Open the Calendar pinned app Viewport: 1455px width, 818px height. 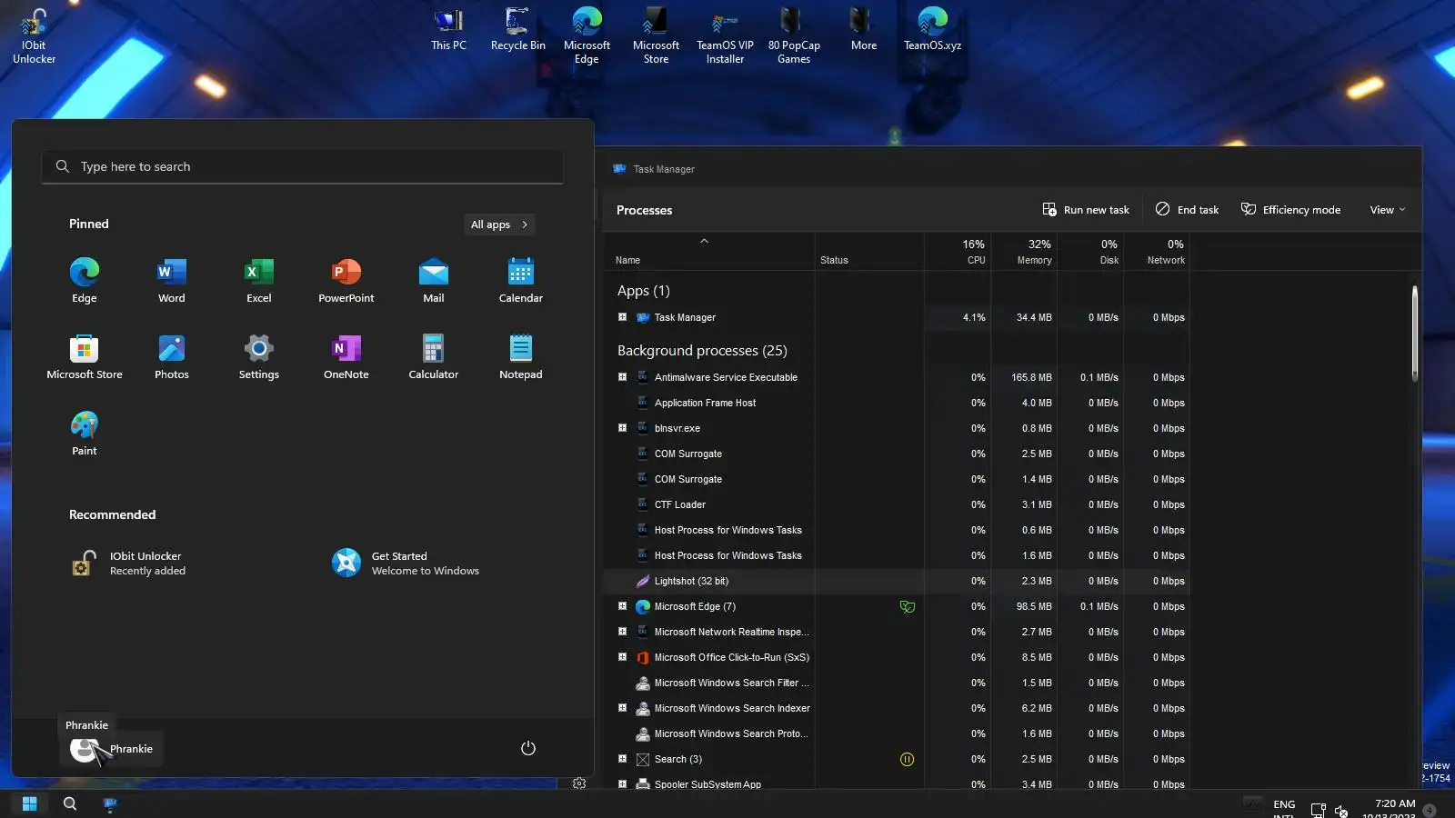pos(521,281)
